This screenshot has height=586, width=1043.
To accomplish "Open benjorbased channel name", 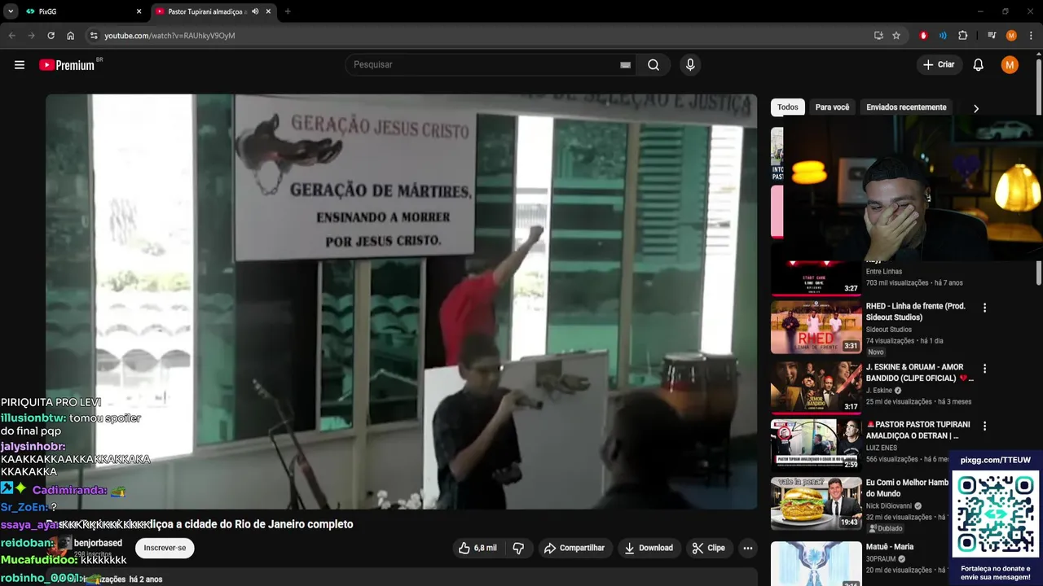I will (98, 543).
